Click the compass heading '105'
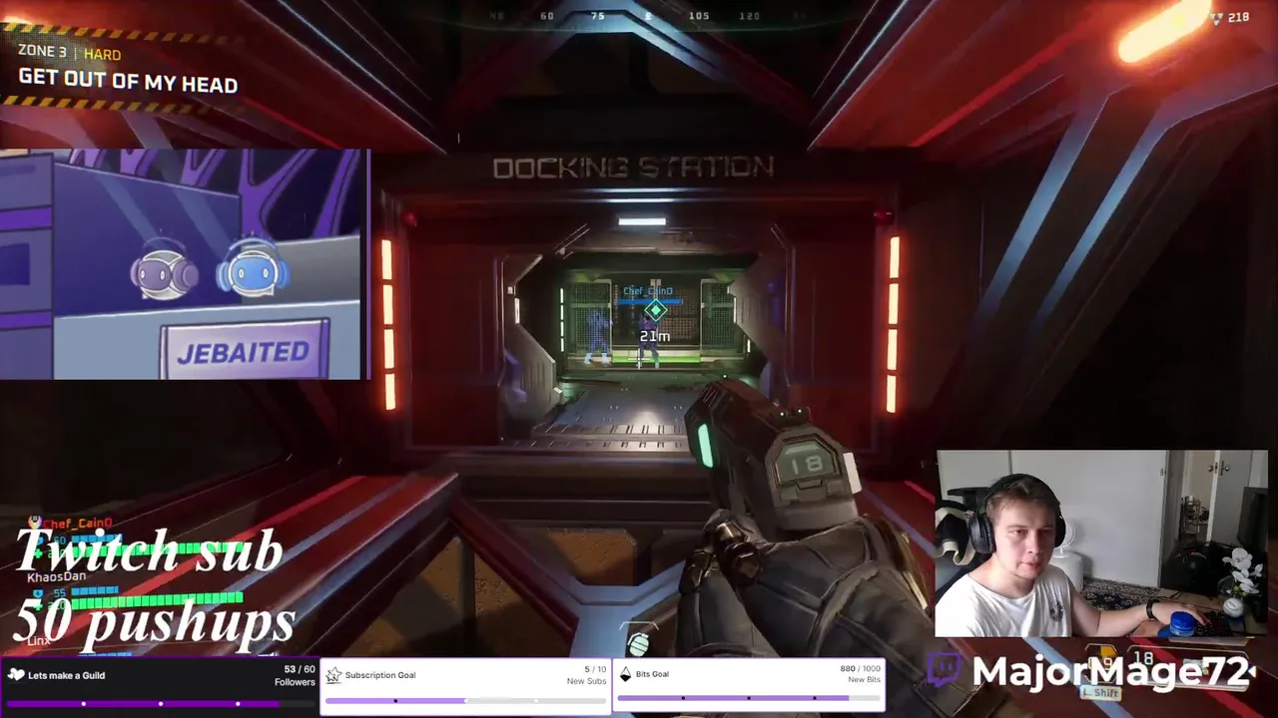1278x718 pixels. coord(699,16)
